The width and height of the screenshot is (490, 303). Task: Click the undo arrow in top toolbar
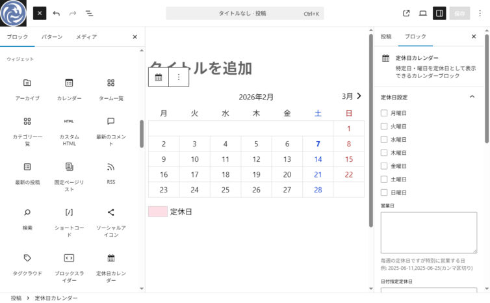click(57, 13)
